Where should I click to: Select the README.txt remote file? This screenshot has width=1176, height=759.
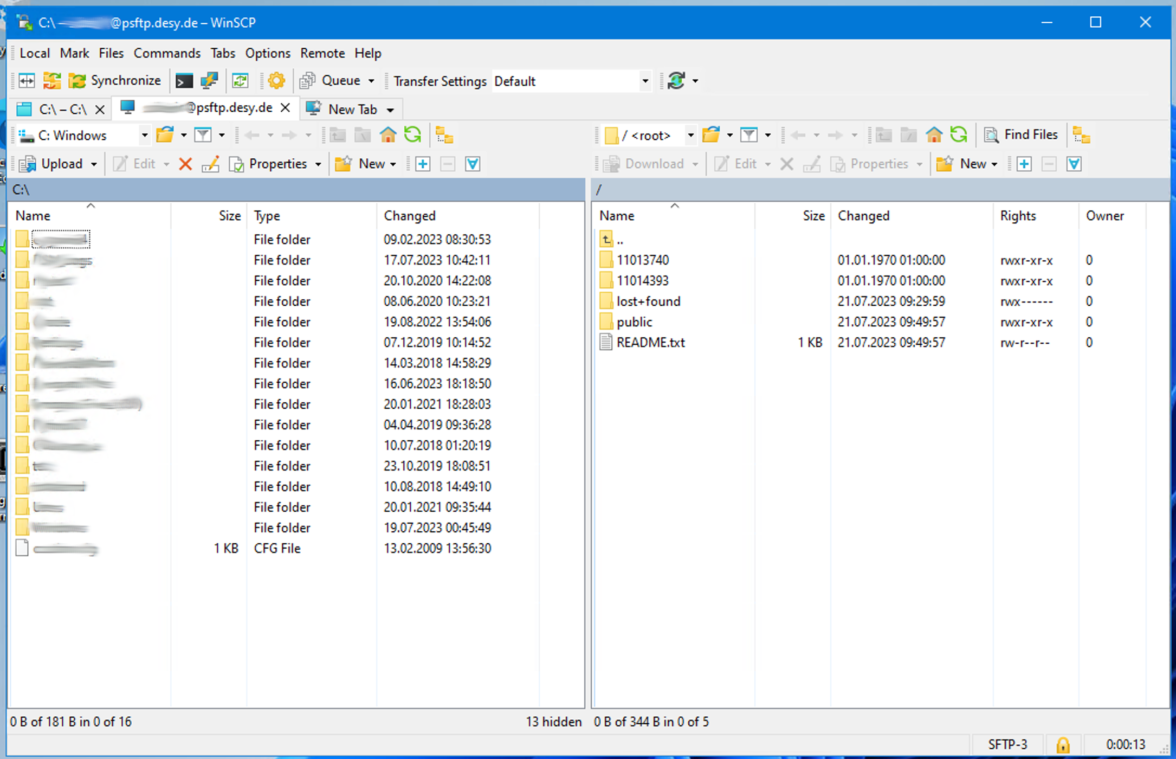[650, 343]
